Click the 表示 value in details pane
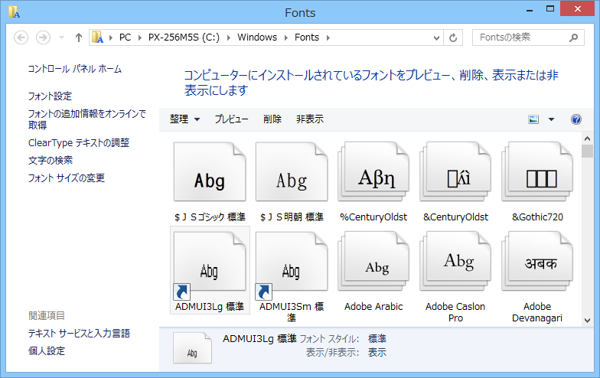 point(377,352)
